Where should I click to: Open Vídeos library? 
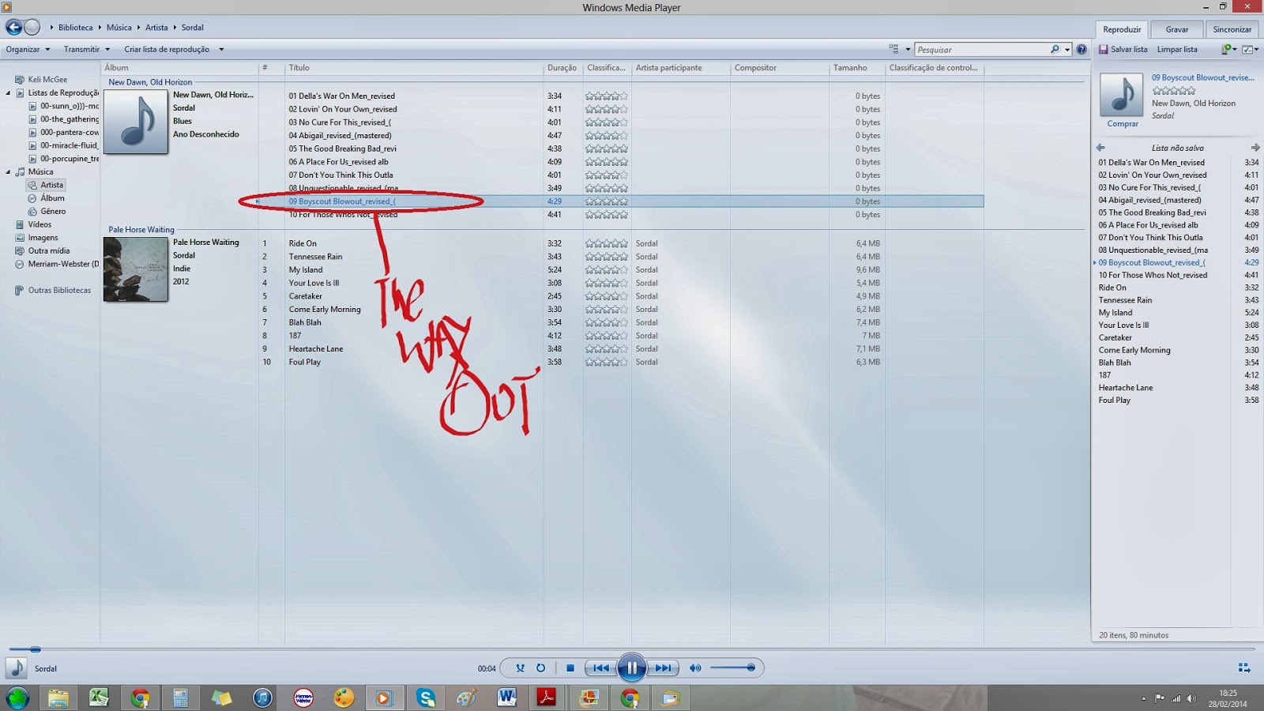tap(33, 225)
